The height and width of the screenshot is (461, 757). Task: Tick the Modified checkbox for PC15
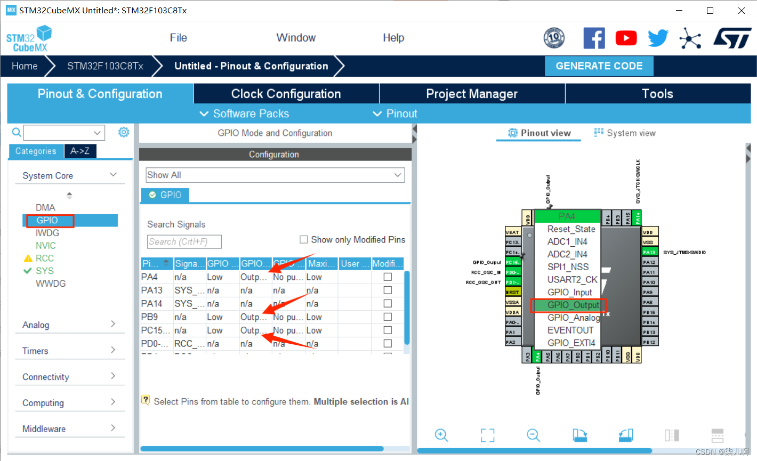coord(388,330)
